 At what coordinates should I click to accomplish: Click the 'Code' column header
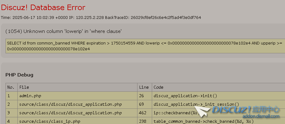tap(218, 87)
